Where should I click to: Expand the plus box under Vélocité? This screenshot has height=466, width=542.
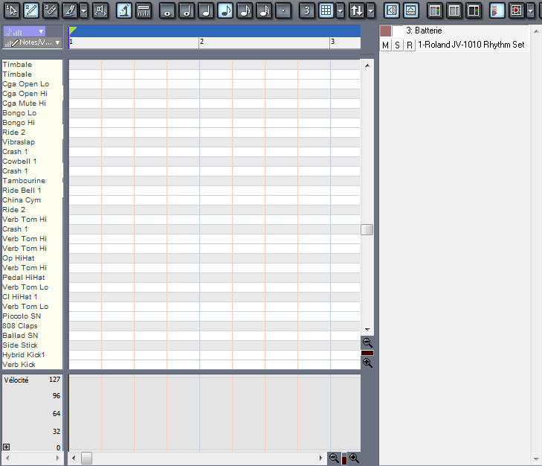coord(6,447)
